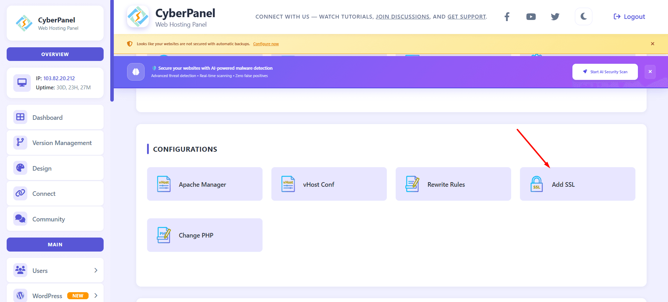The height and width of the screenshot is (302, 668).
Task: Close the purple AI security banner
Action: 650,72
